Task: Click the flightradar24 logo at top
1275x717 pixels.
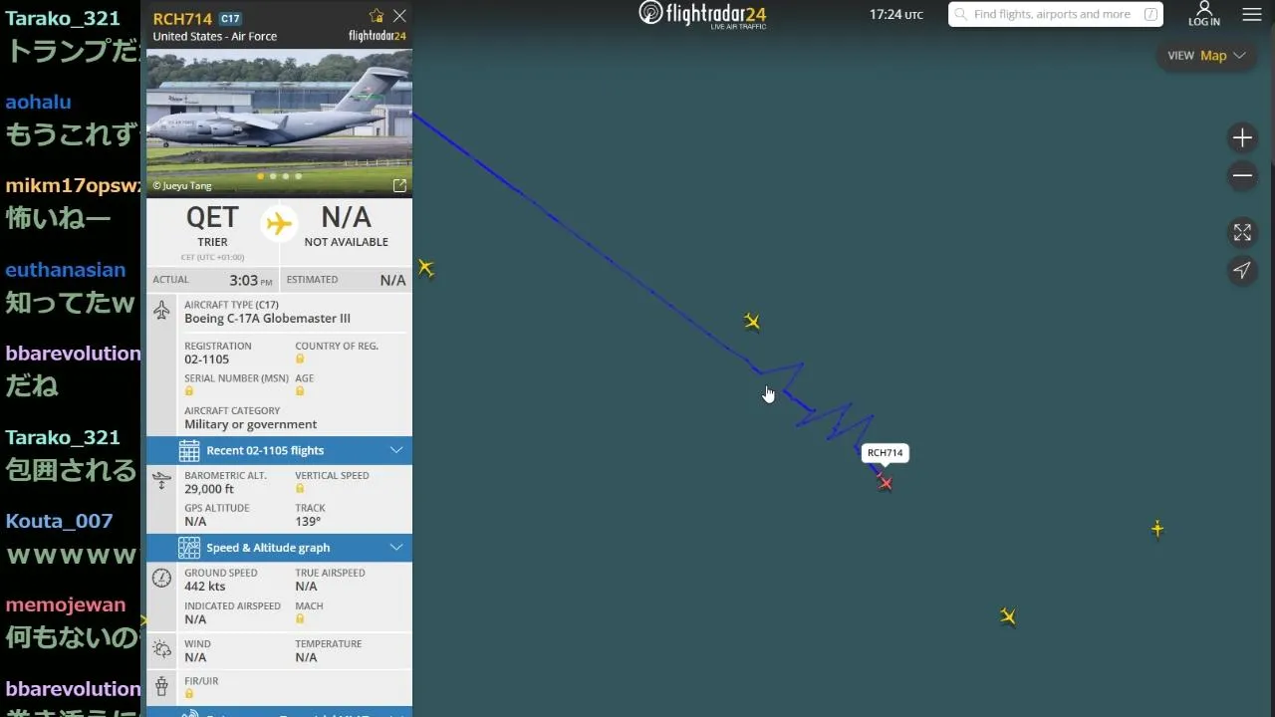Action: click(702, 14)
